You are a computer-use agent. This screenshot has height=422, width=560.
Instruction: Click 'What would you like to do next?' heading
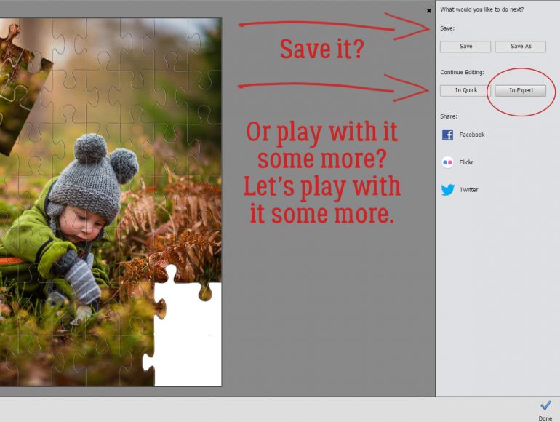pos(481,9)
